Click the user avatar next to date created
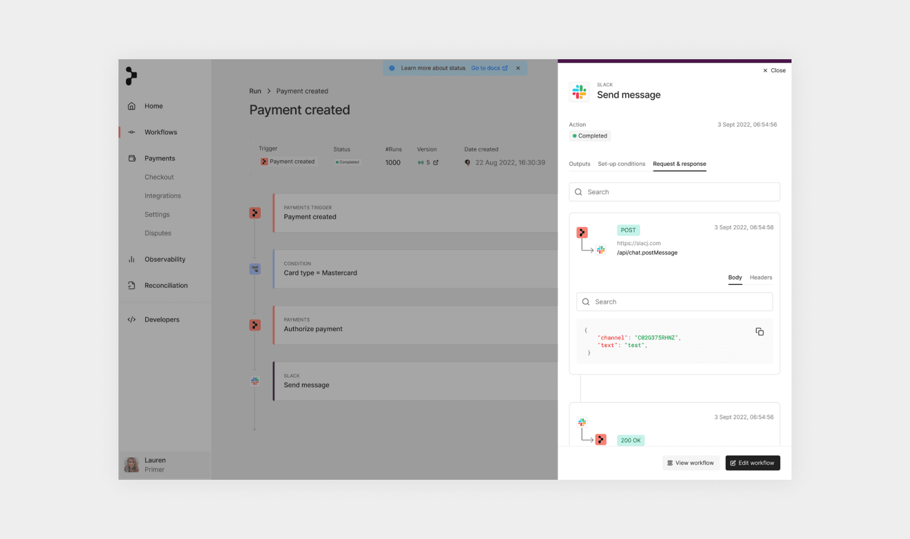 click(x=467, y=162)
